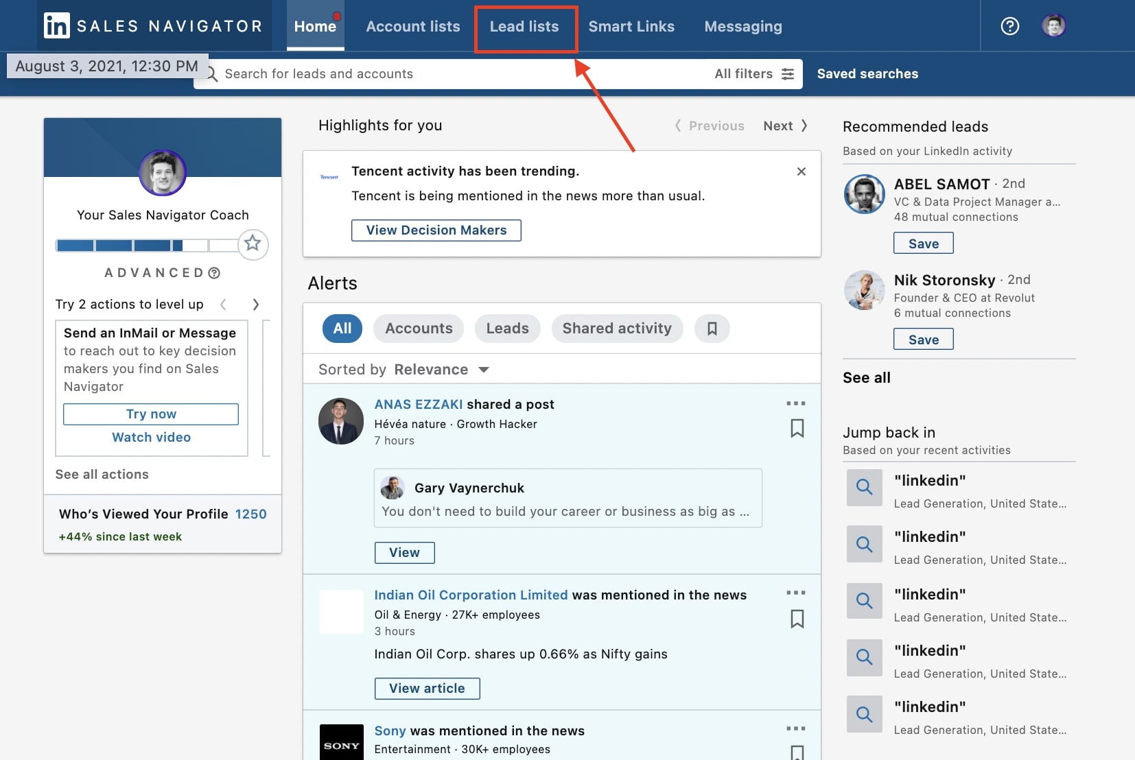Open fifth "linkedin" recent search icon

865,714
